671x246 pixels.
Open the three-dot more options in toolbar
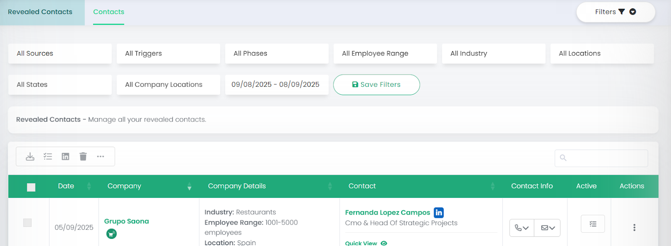point(101,157)
